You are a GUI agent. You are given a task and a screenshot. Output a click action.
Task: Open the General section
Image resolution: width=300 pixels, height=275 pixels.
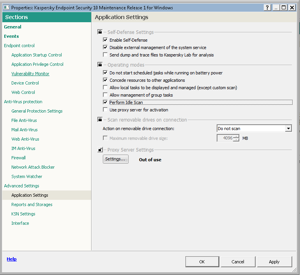(12, 27)
